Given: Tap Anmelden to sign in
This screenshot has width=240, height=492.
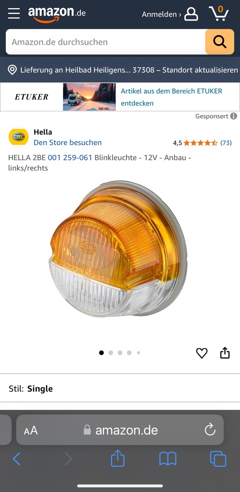Looking at the screenshot, I should pos(161,14).
